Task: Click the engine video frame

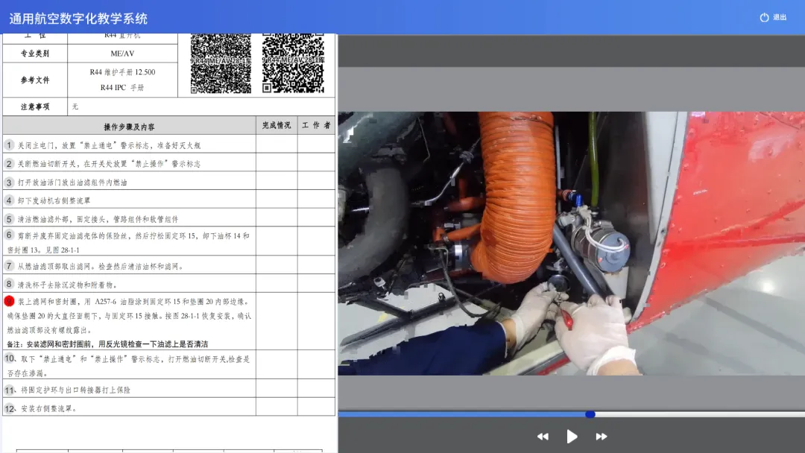Action: pos(571,243)
